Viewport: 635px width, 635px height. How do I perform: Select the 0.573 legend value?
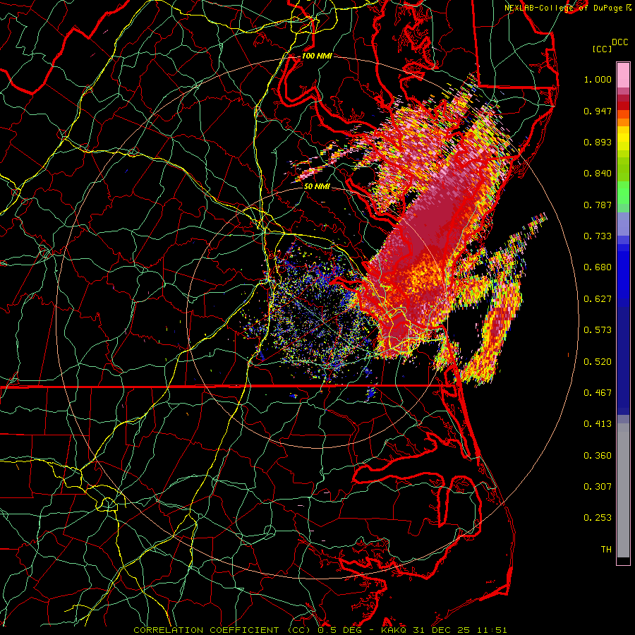coord(598,330)
